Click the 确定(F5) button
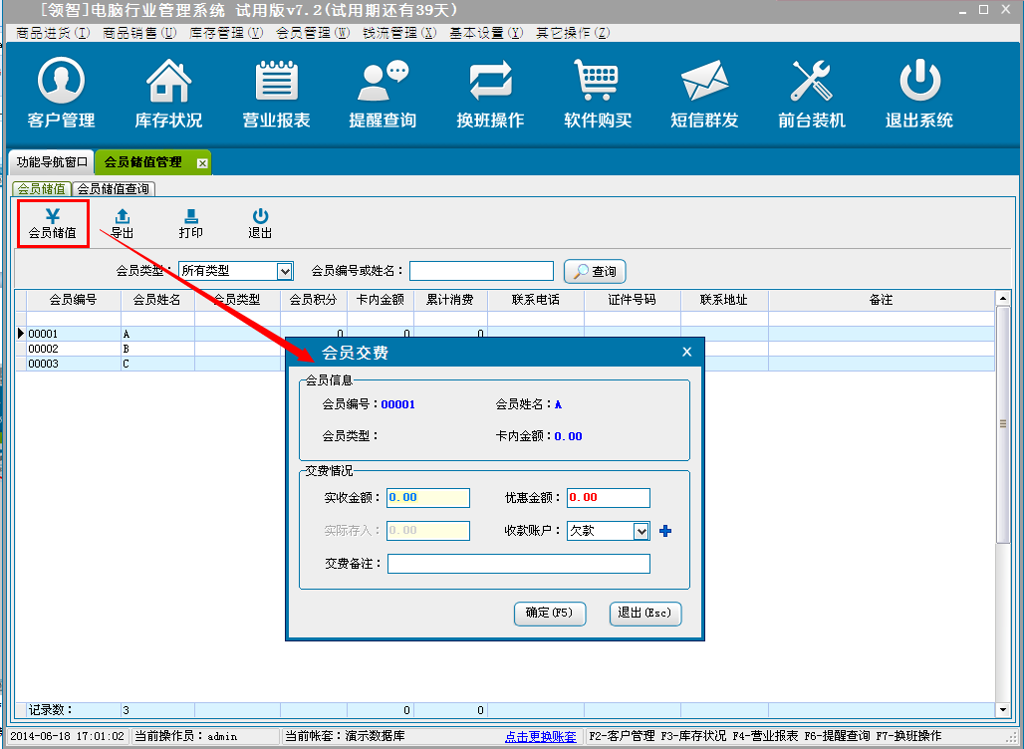Viewport: 1024px width, 749px height. click(550, 614)
